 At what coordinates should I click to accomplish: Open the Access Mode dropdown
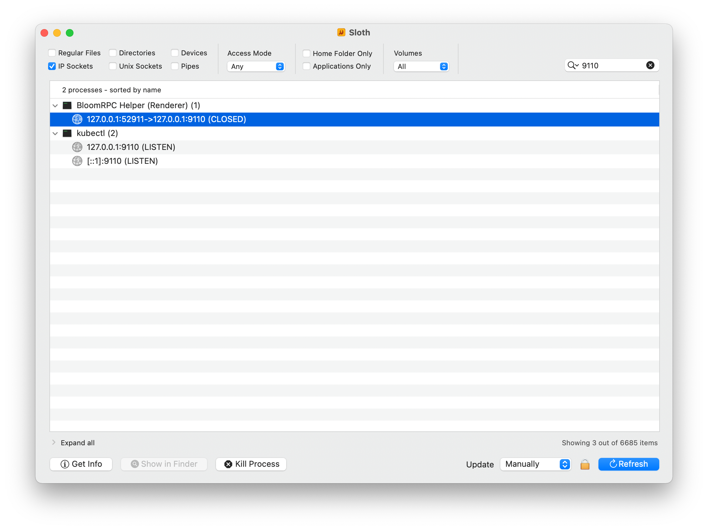(256, 66)
